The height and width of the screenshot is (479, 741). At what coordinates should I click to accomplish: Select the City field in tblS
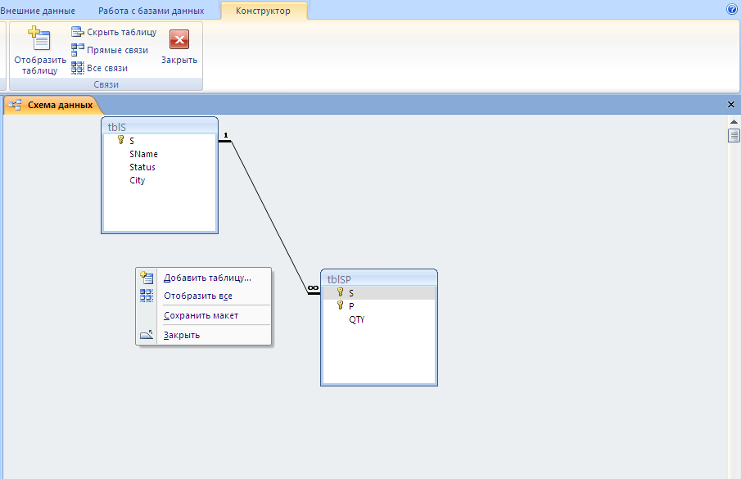pyautogui.click(x=137, y=180)
